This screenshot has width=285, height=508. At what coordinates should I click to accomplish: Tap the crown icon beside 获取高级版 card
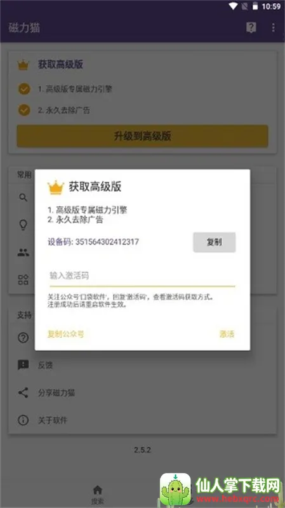pos(23,65)
